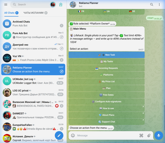Open About Plans link button
The image size is (165, 143).
point(107,115)
